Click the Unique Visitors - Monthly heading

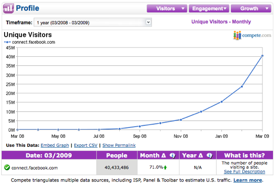tap(221, 22)
